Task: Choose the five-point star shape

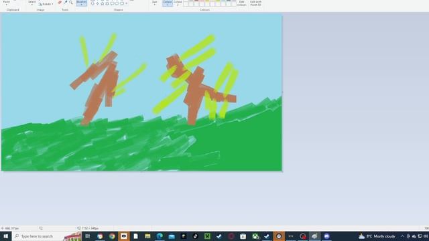Action: pos(103,3)
